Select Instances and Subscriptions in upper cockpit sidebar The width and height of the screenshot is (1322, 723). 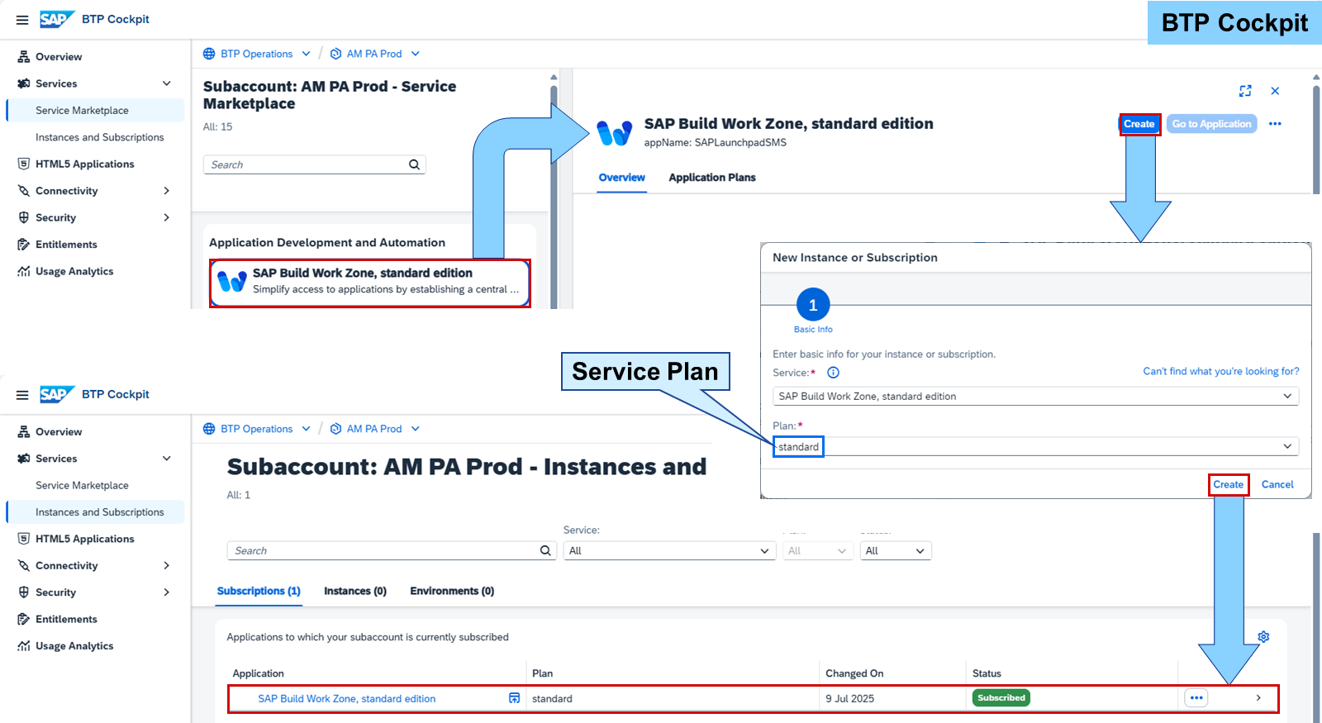coord(99,138)
